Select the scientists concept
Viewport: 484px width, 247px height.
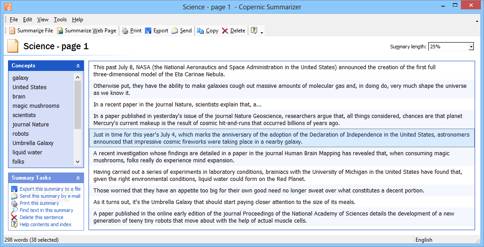pyautogui.click(x=24, y=115)
